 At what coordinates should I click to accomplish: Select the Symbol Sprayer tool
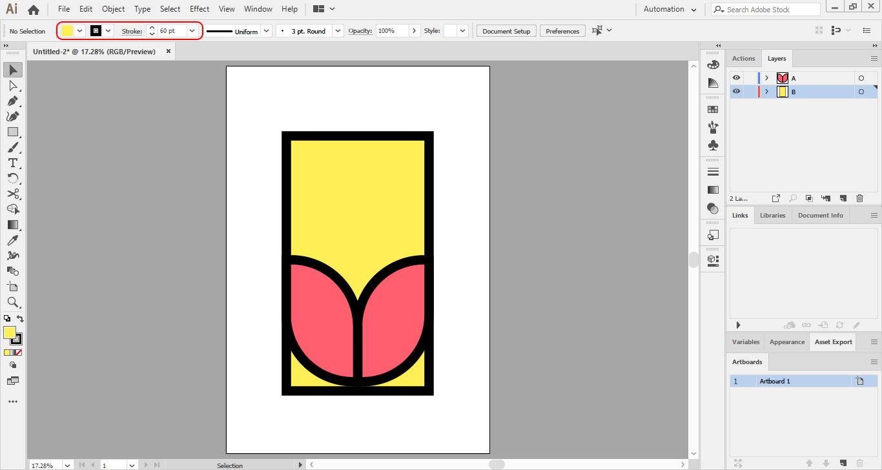[12, 256]
